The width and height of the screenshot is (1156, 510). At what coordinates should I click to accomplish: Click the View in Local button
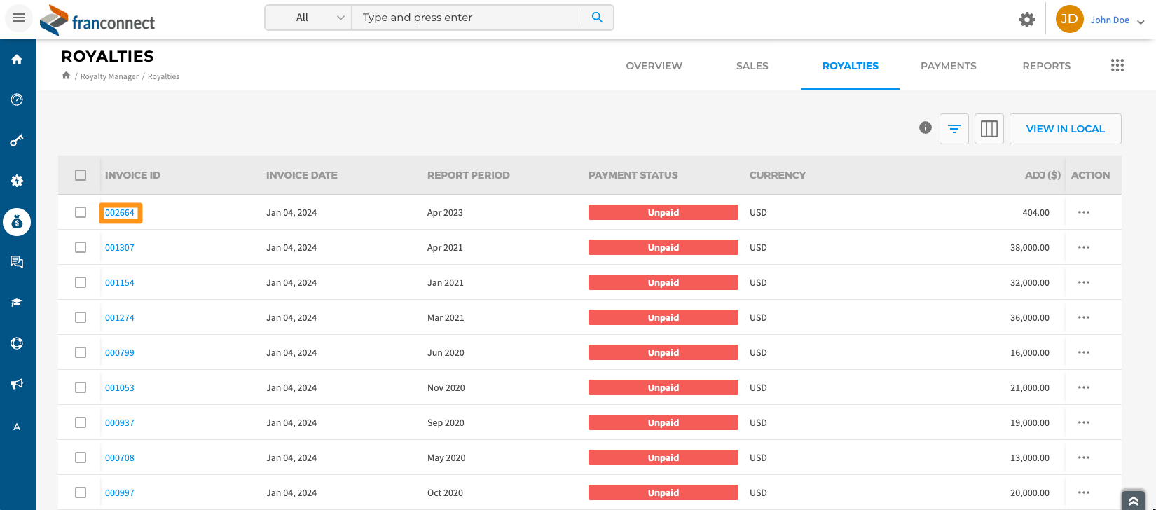(1065, 129)
